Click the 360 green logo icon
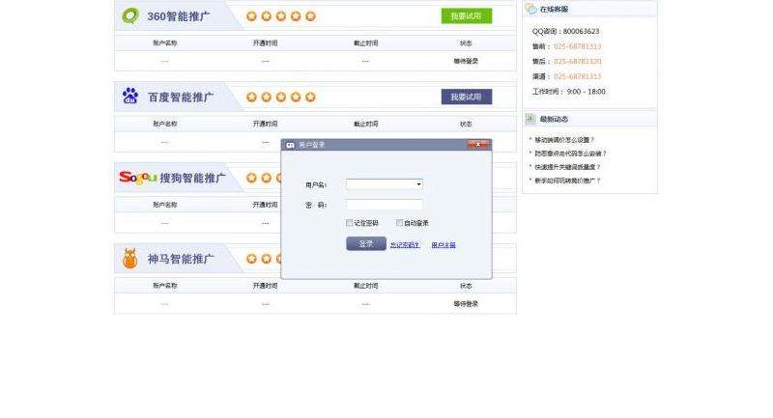 130,16
